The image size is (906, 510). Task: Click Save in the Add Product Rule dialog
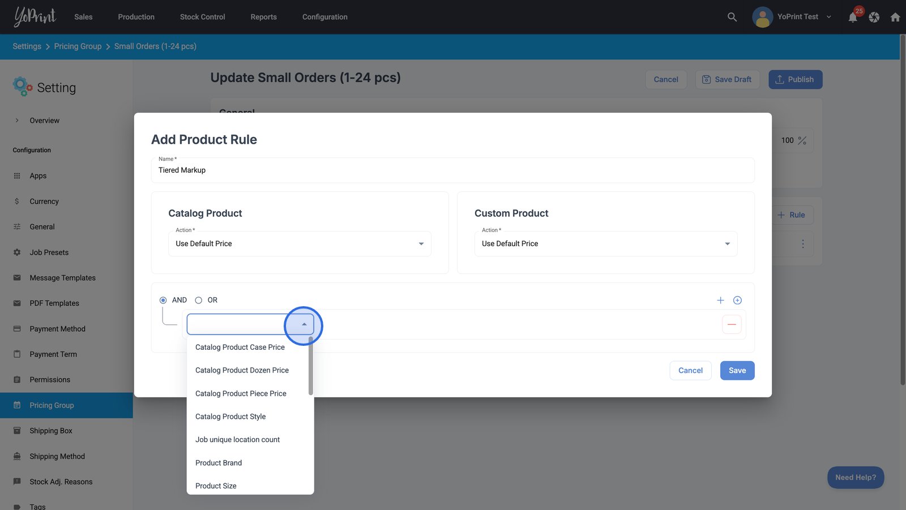[x=737, y=371]
